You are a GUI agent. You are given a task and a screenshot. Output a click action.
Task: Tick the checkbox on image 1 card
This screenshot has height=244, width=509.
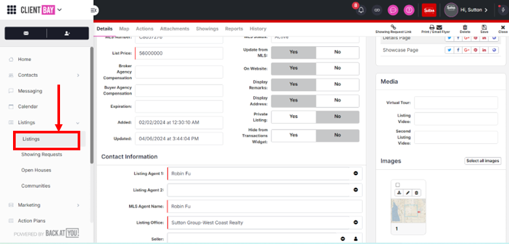pos(397,185)
